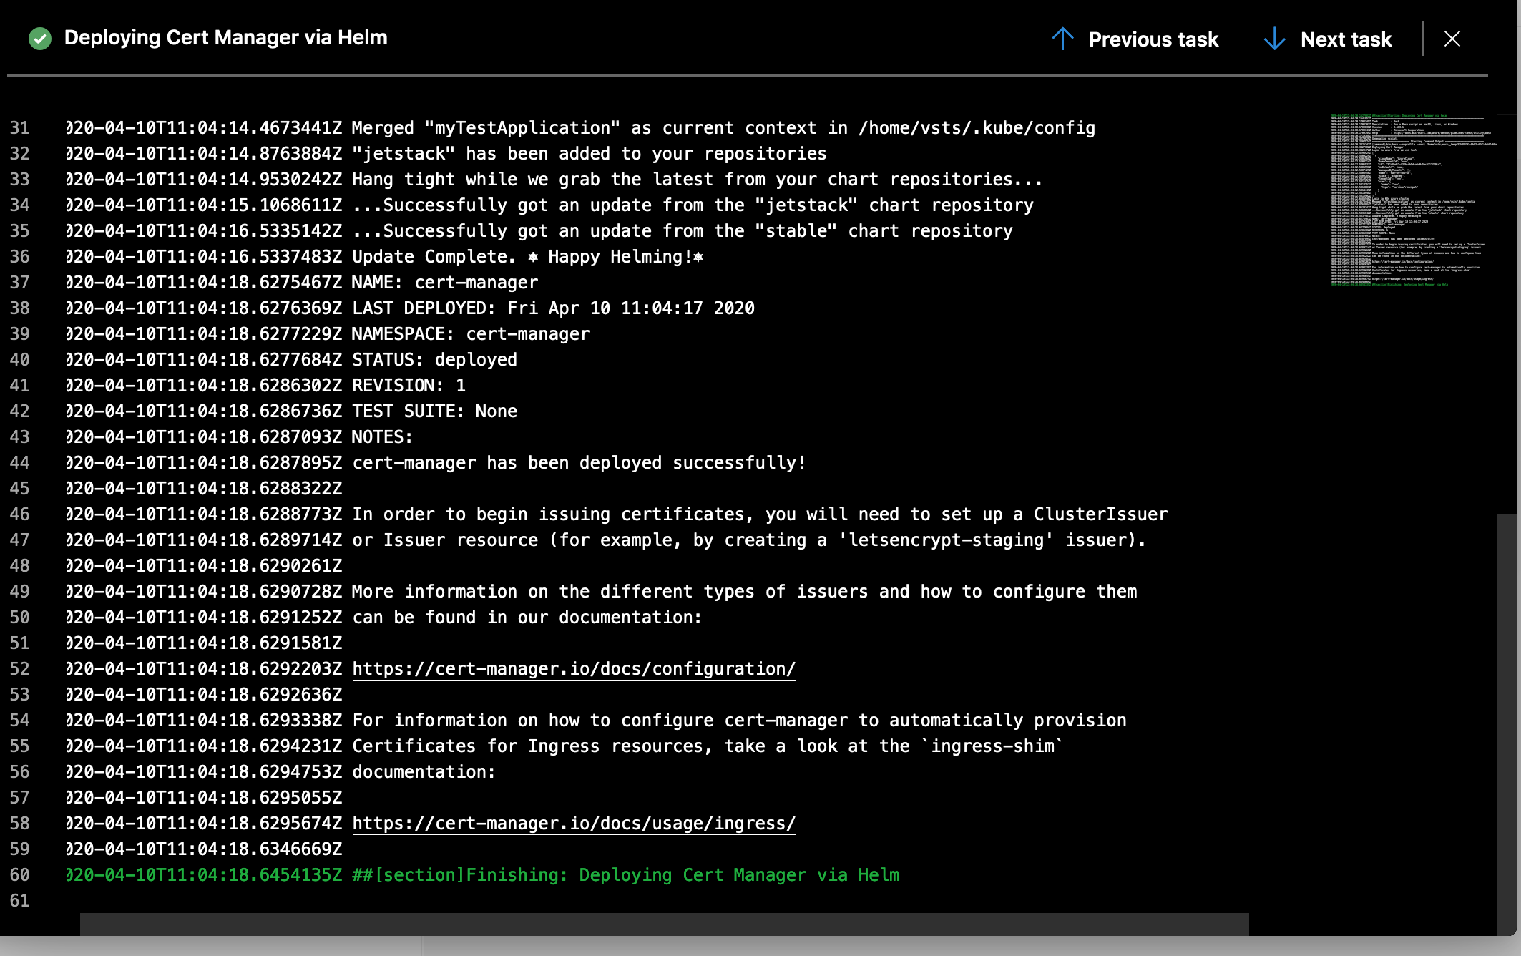Open cert-manager ingress usage documentation link
1521x956 pixels.
click(573, 823)
